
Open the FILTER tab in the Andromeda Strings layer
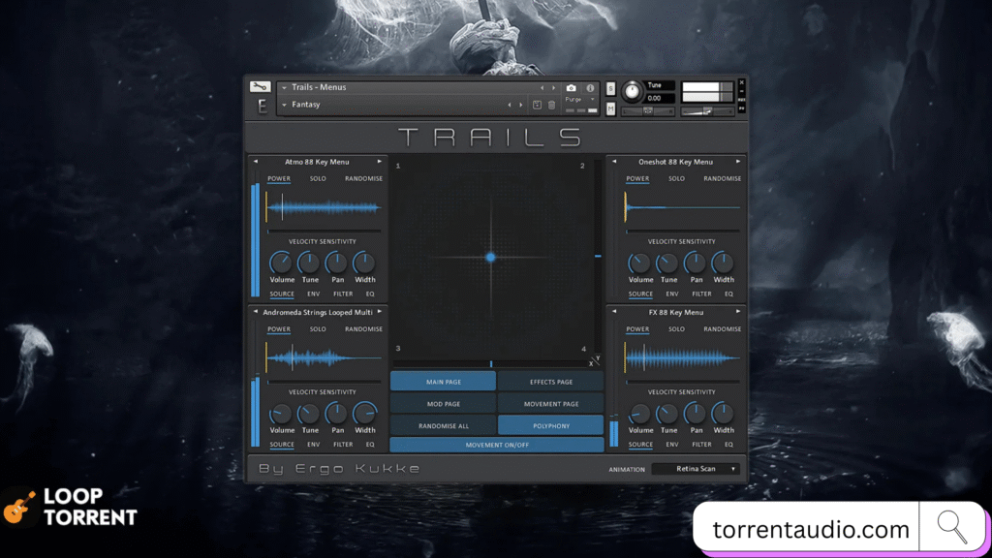click(343, 445)
